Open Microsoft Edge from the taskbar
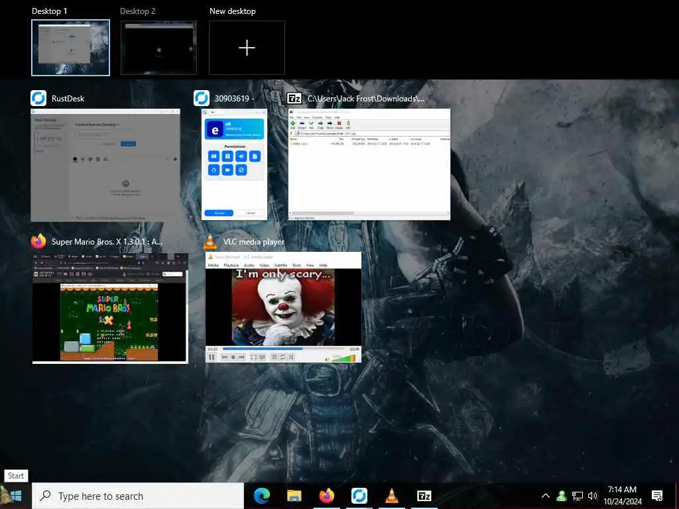 pos(261,496)
